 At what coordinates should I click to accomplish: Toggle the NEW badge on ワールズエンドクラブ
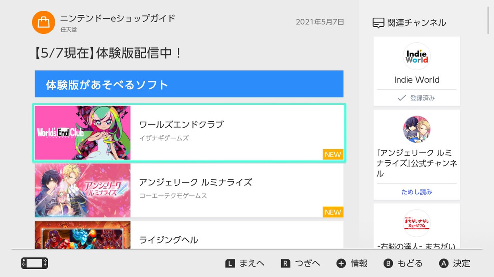332,154
